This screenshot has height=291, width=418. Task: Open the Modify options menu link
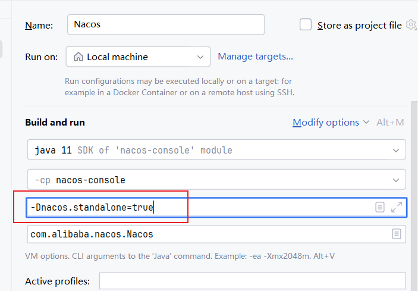tap(326, 123)
